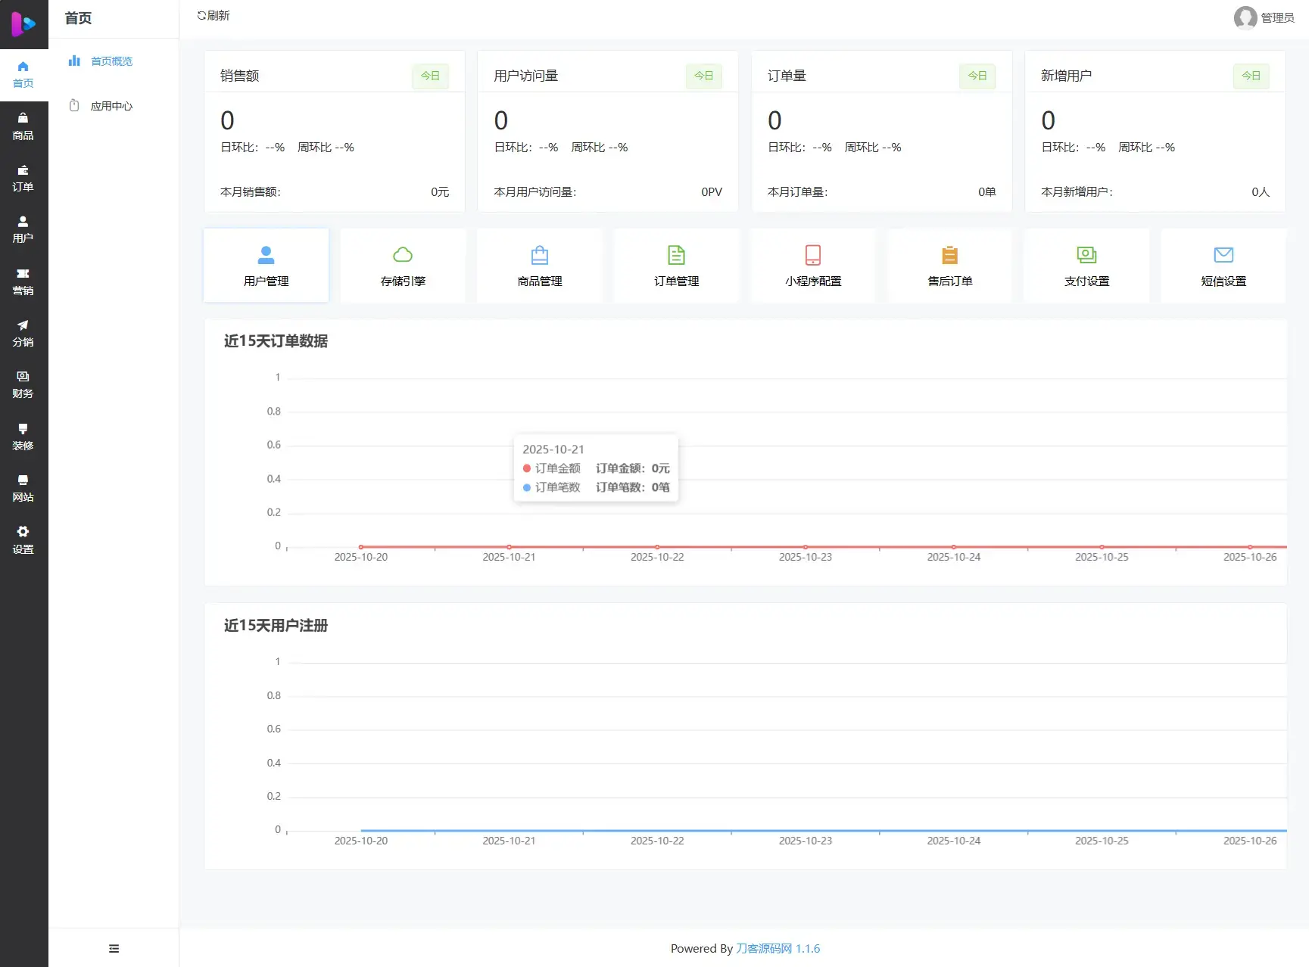Open 存储引擎 cloud icon shortcut

click(403, 266)
